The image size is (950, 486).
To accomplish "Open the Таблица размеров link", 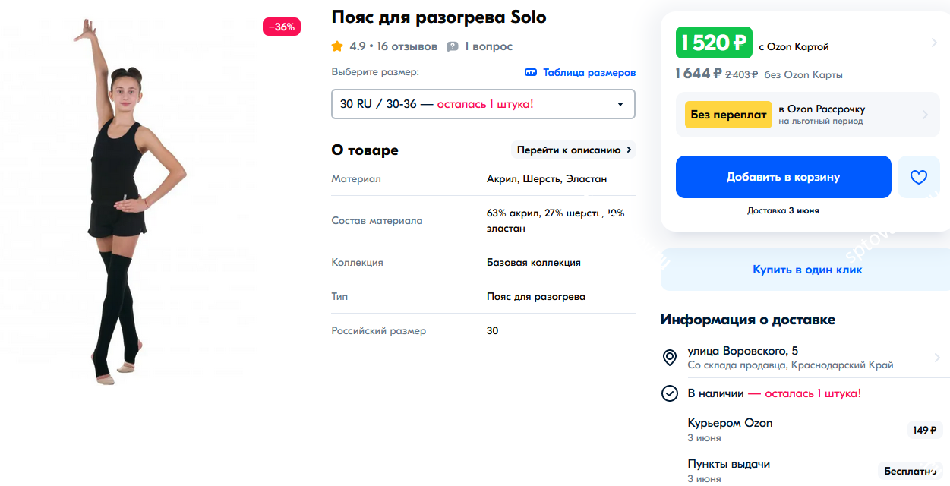I will pyautogui.click(x=589, y=73).
